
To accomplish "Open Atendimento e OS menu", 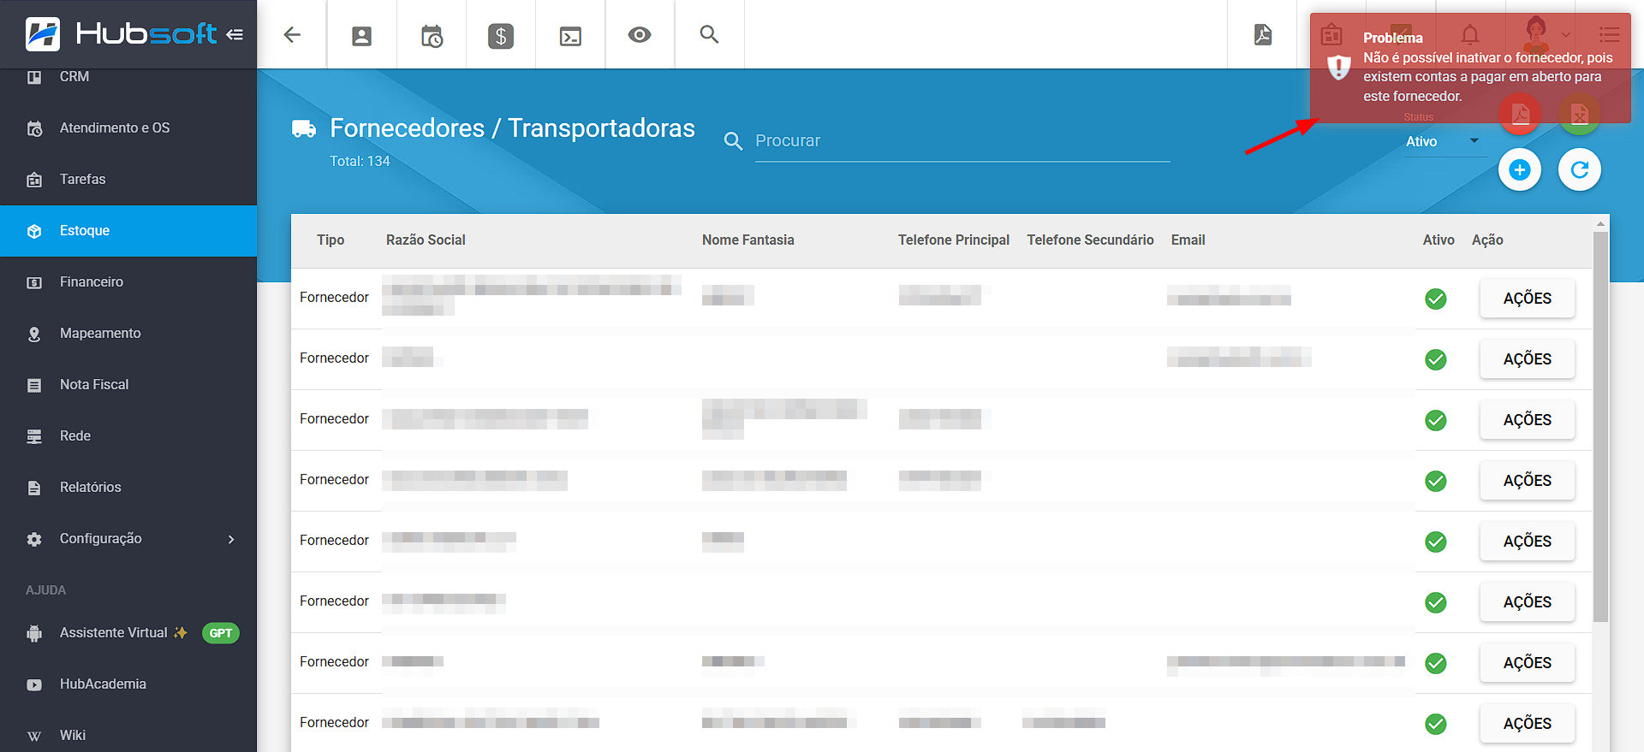I will tap(128, 128).
